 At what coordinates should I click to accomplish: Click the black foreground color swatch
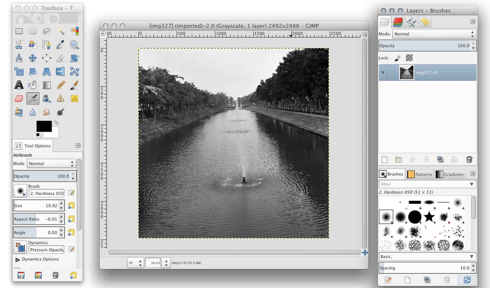(x=44, y=126)
